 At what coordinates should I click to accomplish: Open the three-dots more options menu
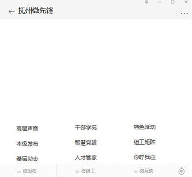click(x=184, y=14)
